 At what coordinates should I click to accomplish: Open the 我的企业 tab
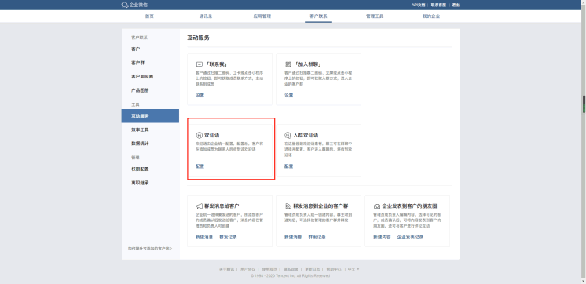click(x=431, y=16)
